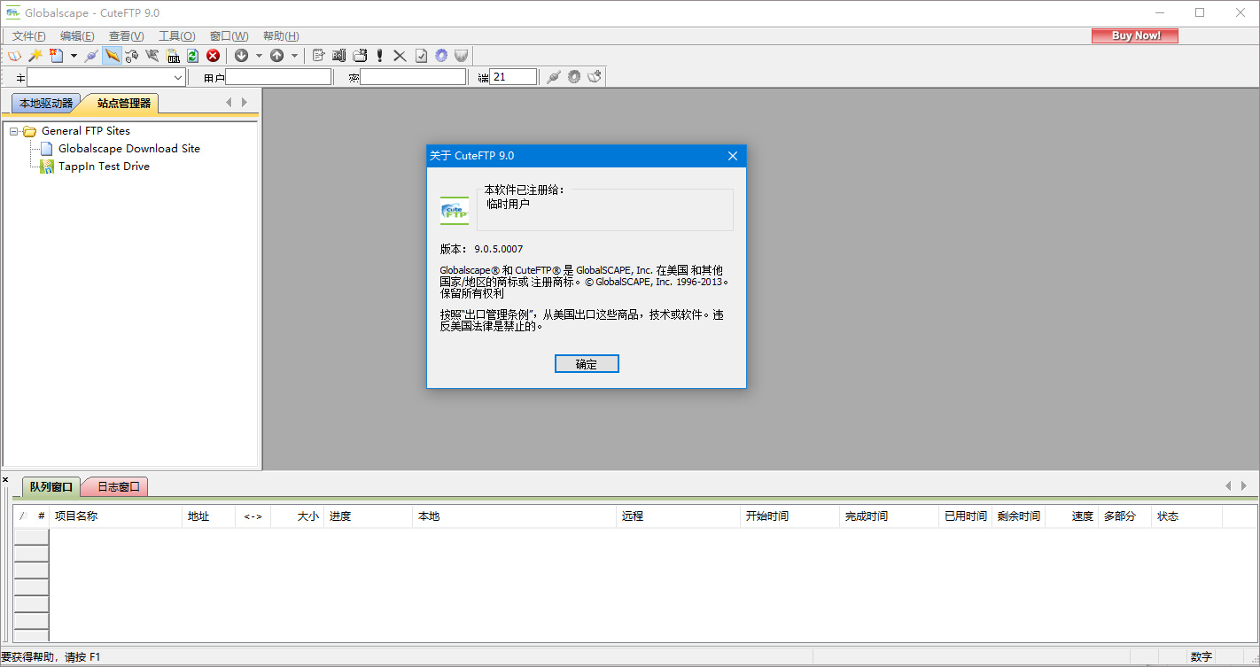Click the 进度 column header
Image resolution: width=1260 pixels, height=667 pixels.
[369, 516]
